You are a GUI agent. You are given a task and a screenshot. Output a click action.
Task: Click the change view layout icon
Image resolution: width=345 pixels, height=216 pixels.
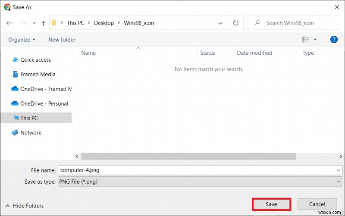pyautogui.click(x=305, y=40)
